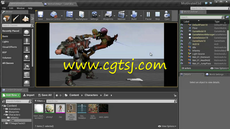Expand more modes with double-arrow
Image resolution: width=230 pixels, height=129 pixels.
pos(32,19)
